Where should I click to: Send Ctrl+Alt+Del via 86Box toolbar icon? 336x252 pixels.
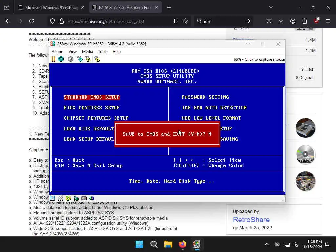coord(80,59)
